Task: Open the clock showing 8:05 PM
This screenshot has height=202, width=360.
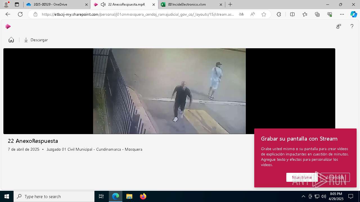Action: tap(336, 196)
